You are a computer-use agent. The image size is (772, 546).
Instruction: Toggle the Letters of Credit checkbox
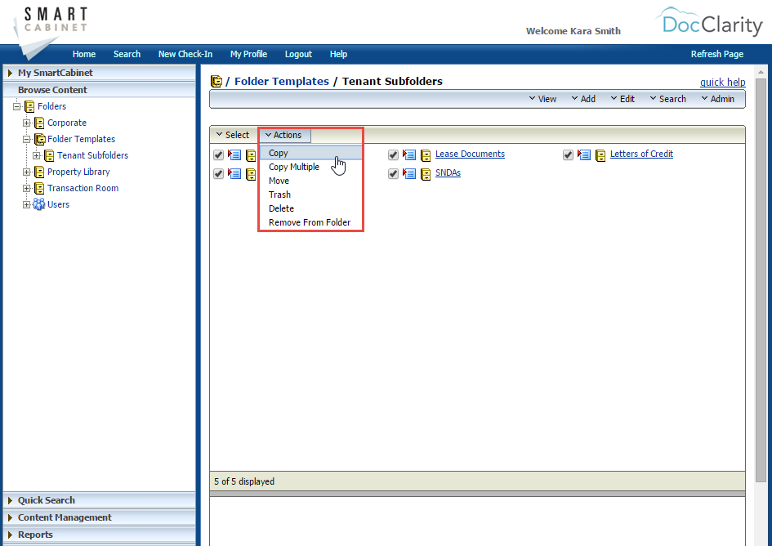[x=568, y=154]
